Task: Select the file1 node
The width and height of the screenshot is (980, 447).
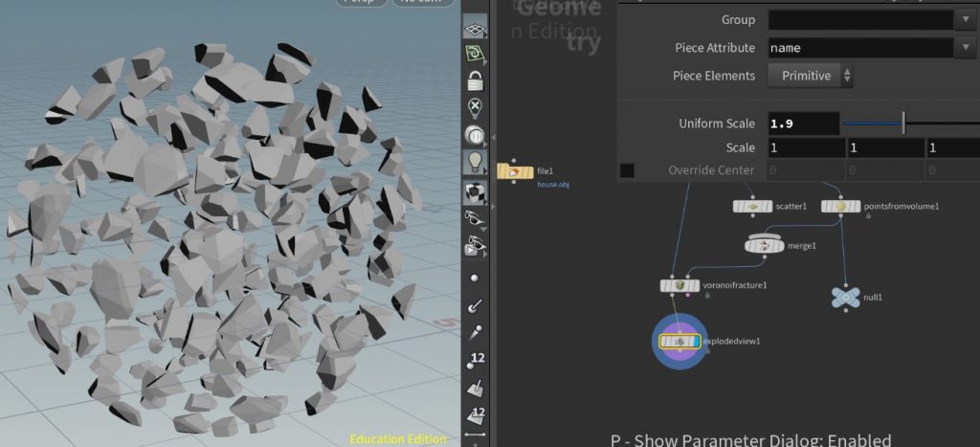Action: [515, 172]
